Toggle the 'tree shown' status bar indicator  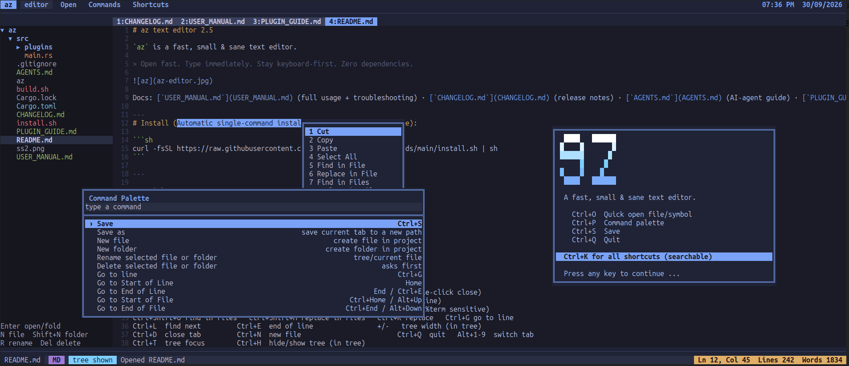point(93,360)
